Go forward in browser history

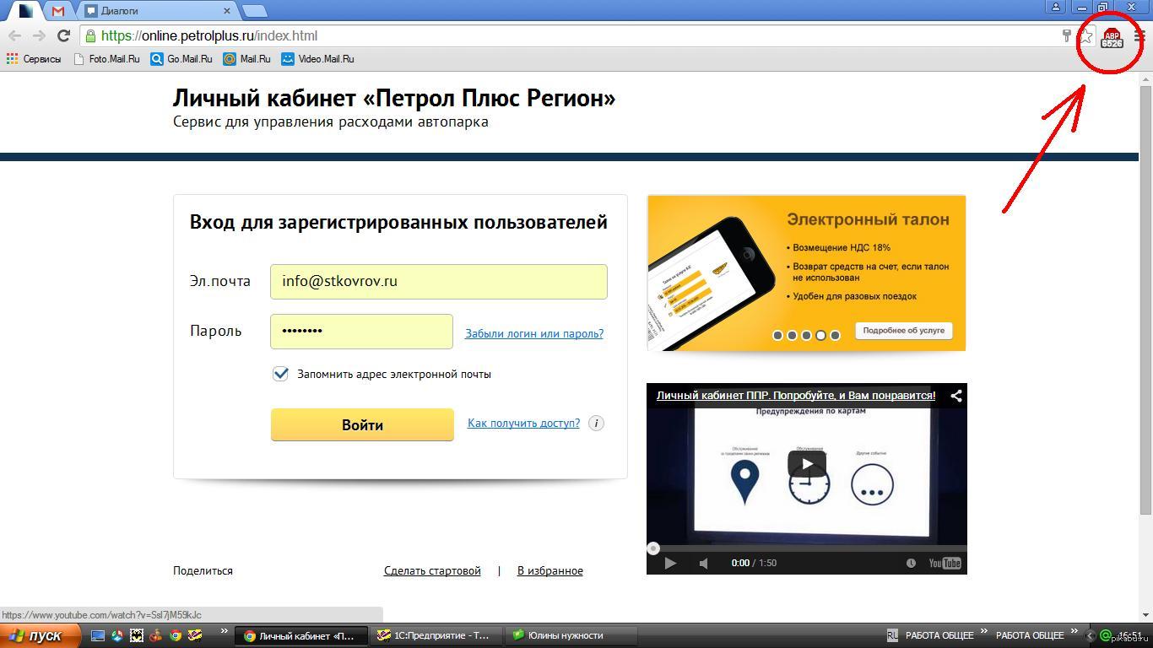point(38,35)
